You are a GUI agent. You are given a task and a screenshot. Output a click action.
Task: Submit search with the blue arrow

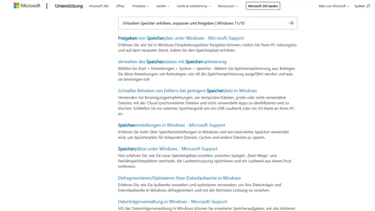291,23
